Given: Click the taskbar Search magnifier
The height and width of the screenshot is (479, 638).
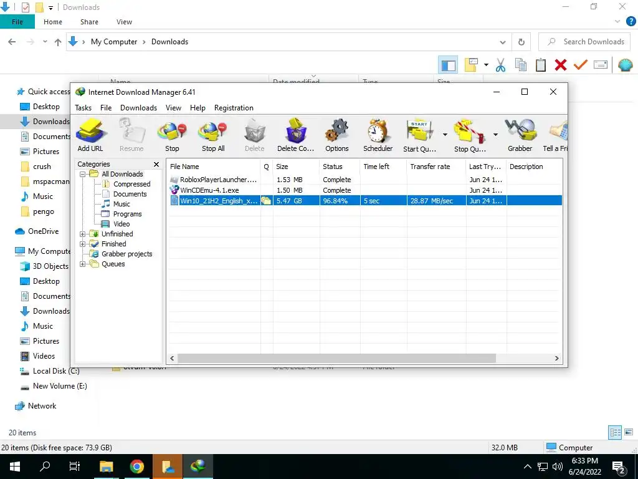Looking at the screenshot, I should 45,467.
